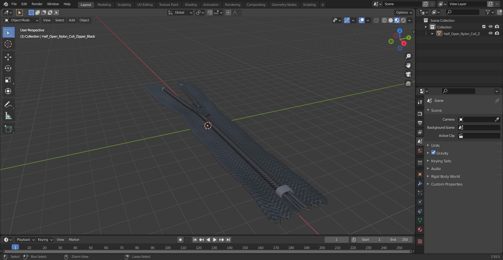The height and width of the screenshot is (260, 503).
Task: Open the Modifiers wrench properties tab
Action: [x=420, y=183]
